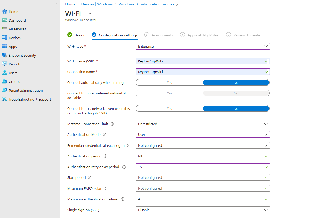Image resolution: width=314 pixels, height=218 pixels.
Task: Open Troubleshooting + support link
Action: coord(30,99)
